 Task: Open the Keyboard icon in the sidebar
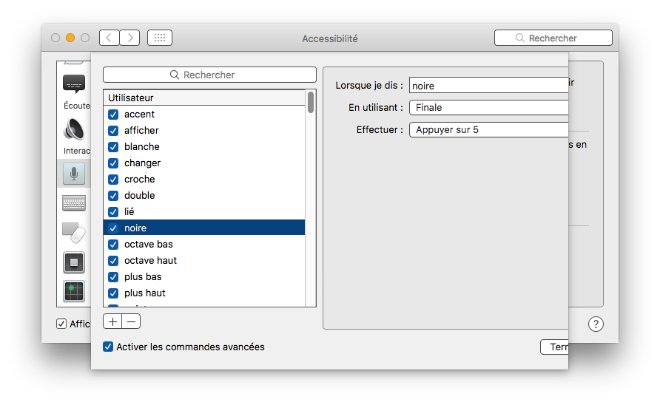[x=73, y=203]
